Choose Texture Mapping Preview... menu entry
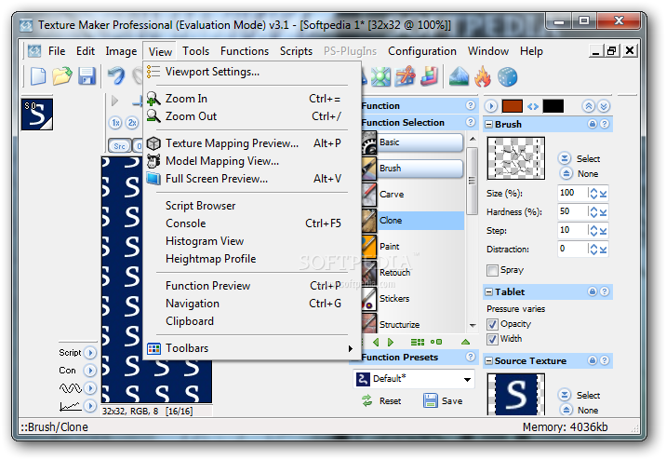This screenshot has width=666, height=460. (x=252, y=143)
